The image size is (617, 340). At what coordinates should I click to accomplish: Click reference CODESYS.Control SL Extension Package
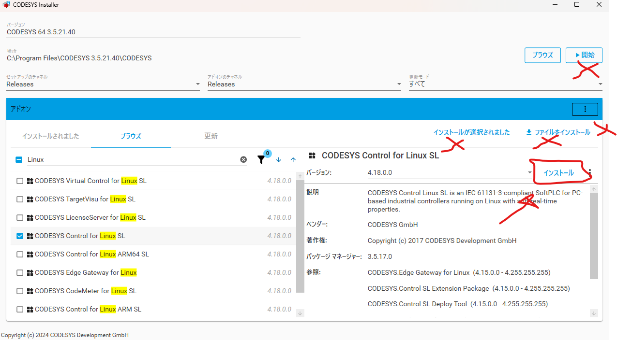tap(468, 288)
